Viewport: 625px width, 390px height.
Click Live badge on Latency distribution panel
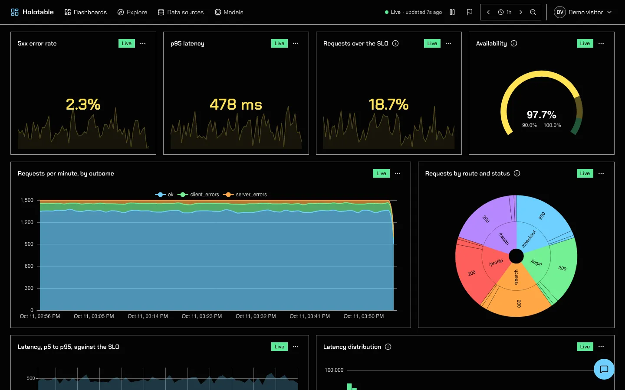click(585, 347)
